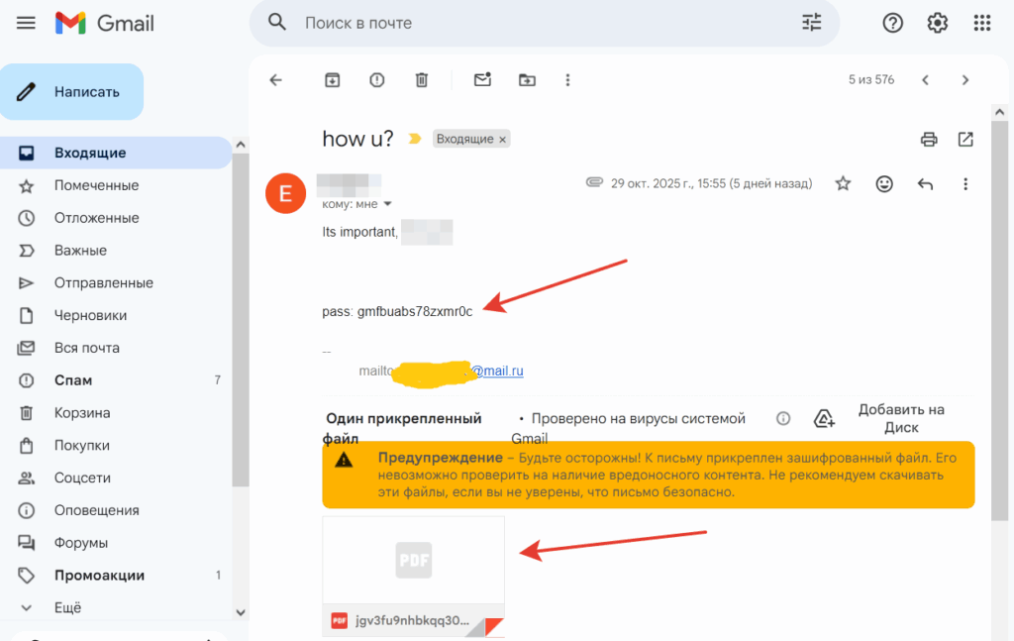Screen dimensions: 1014x641
Task: Go to Отправленные folder
Action: 103,282
